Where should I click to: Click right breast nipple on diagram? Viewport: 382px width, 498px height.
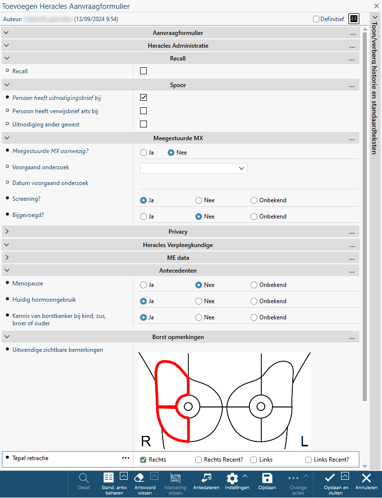[188, 406]
